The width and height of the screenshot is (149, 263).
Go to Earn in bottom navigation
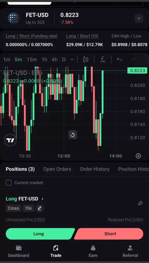point(93,251)
